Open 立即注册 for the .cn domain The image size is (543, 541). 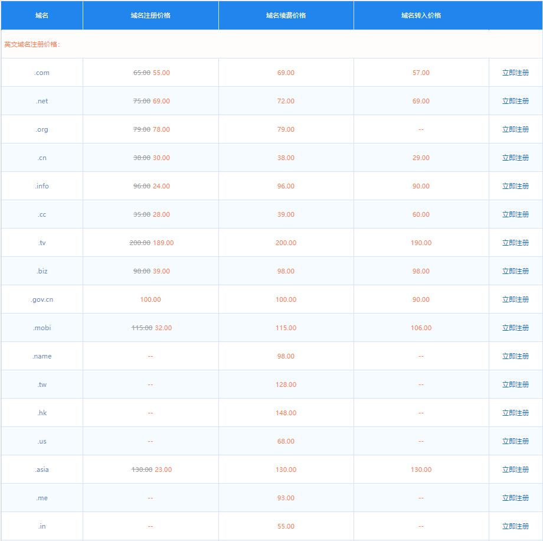(x=515, y=158)
